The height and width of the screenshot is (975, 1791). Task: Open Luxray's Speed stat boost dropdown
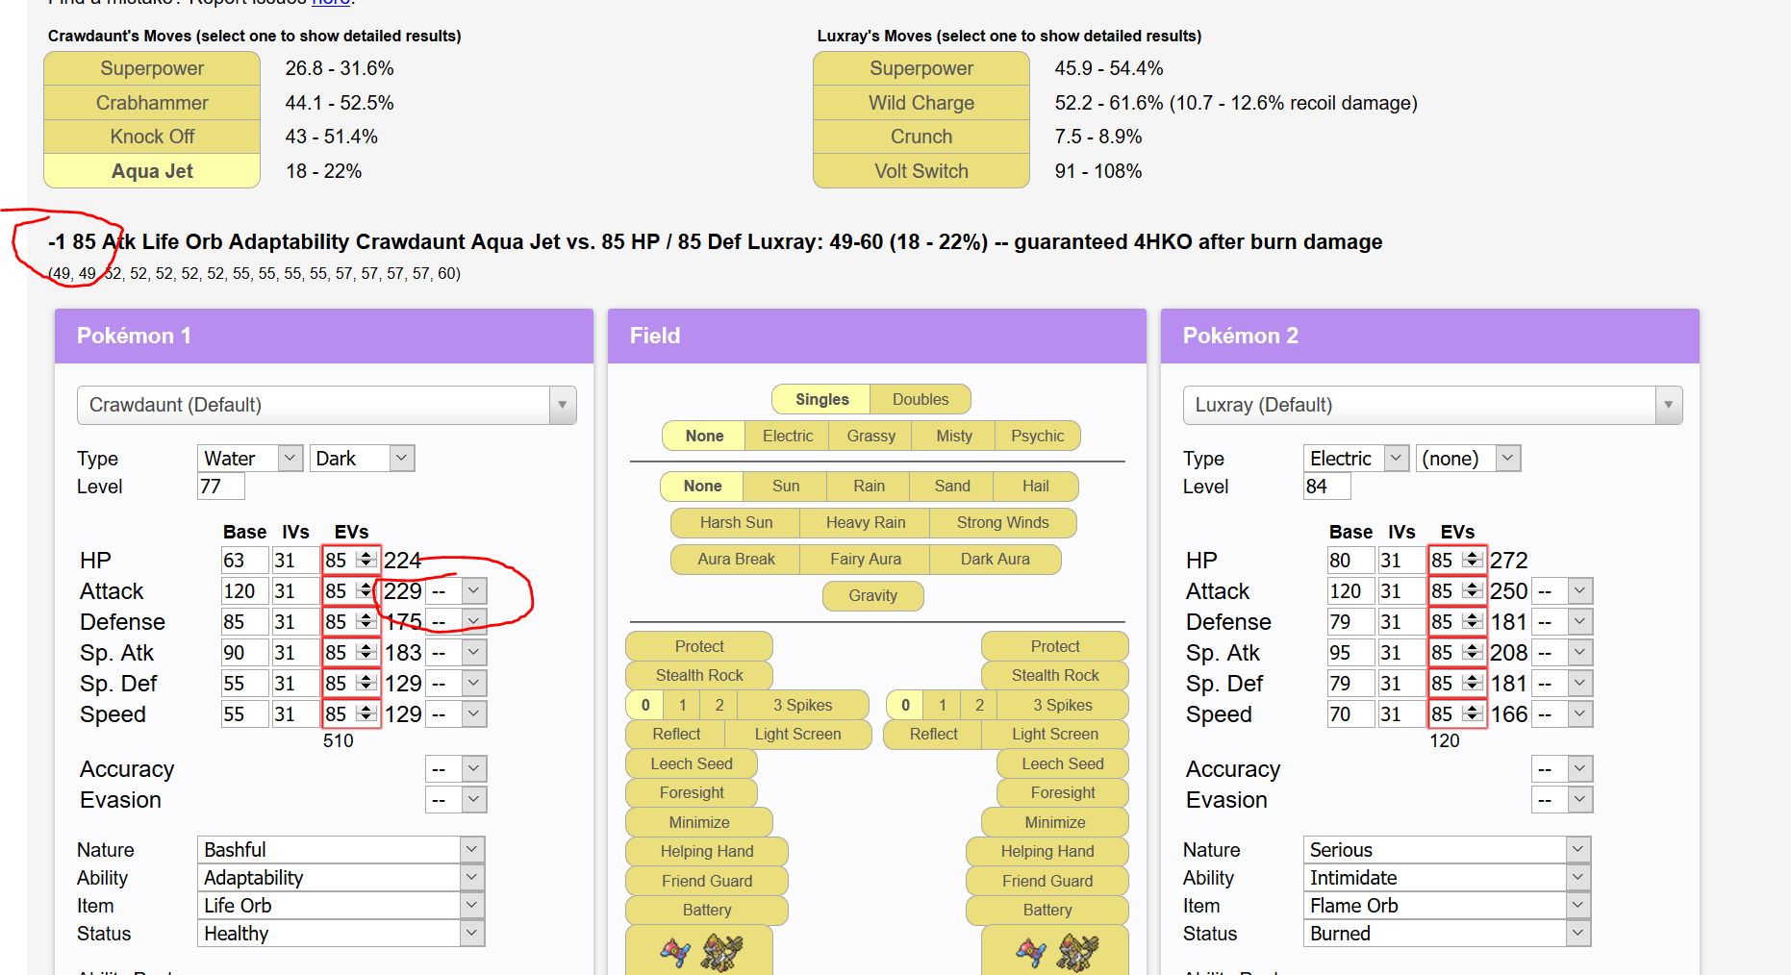[x=1562, y=714]
